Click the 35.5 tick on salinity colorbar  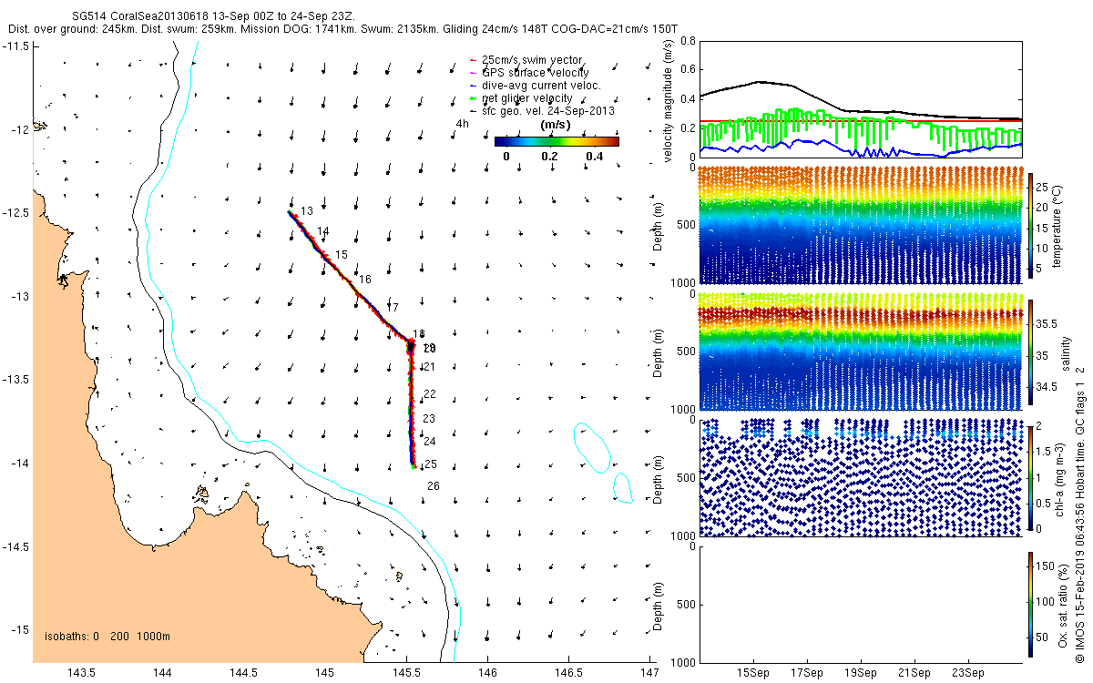[1047, 323]
